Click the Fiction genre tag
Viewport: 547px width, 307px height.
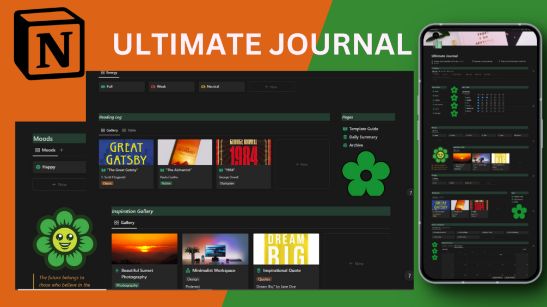(x=167, y=183)
